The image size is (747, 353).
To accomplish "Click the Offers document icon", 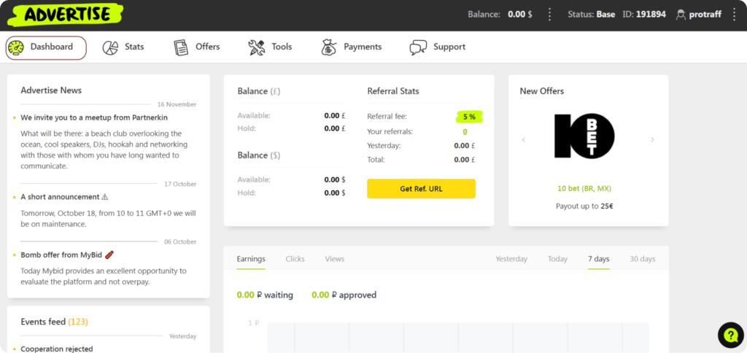I will pyautogui.click(x=181, y=47).
